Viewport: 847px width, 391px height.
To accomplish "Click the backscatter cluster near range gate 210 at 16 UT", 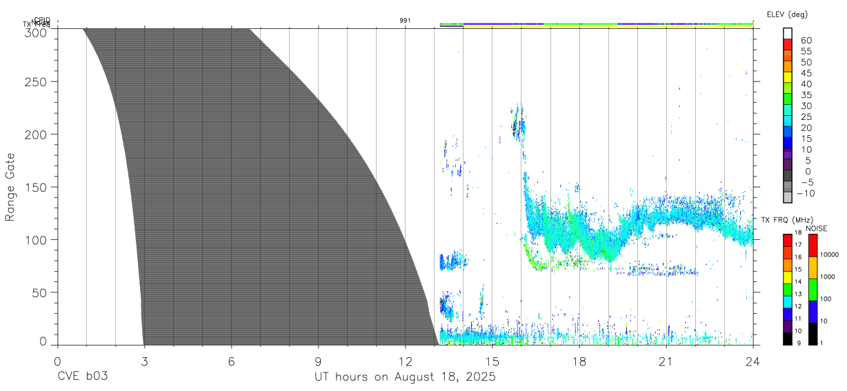I will 518,123.
